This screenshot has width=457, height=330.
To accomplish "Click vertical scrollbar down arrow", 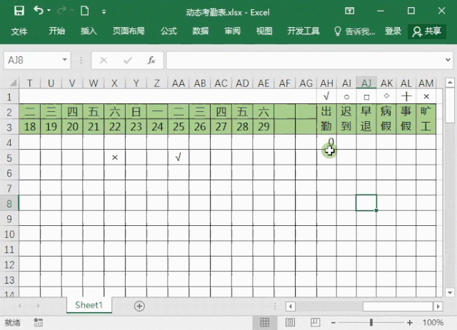I will 449,292.
